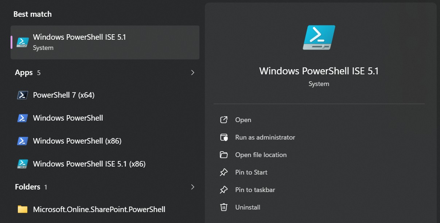Click the Pin to taskbar pin icon
The height and width of the screenshot is (223, 440).
tap(224, 190)
